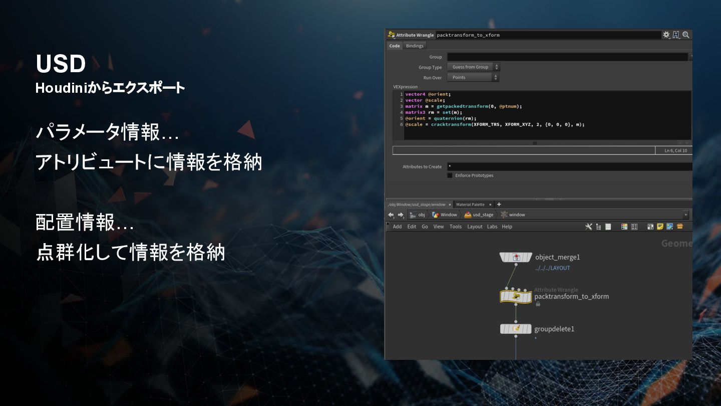Image resolution: width=721 pixels, height=406 pixels.
Task: Open the Group Type dropdown
Action: click(x=473, y=67)
